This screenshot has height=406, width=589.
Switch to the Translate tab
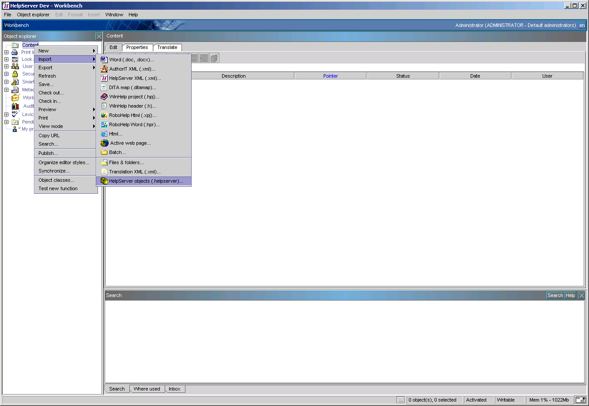pos(167,47)
